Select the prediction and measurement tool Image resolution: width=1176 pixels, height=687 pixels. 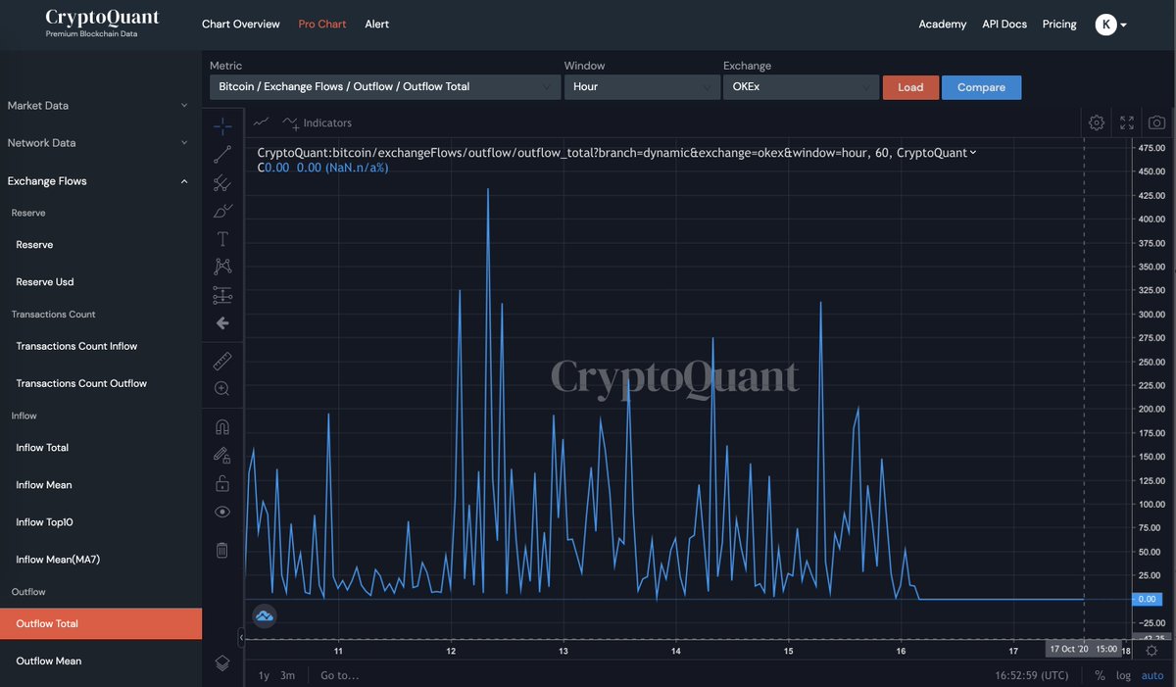(x=222, y=295)
